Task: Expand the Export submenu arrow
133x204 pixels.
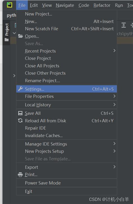Action: pos(114,167)
